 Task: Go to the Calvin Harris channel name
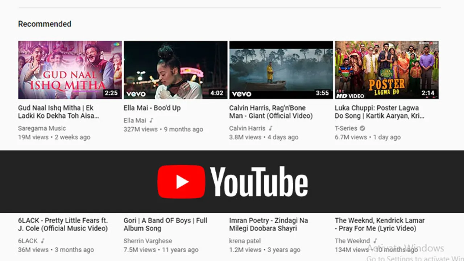pos(247,128)
